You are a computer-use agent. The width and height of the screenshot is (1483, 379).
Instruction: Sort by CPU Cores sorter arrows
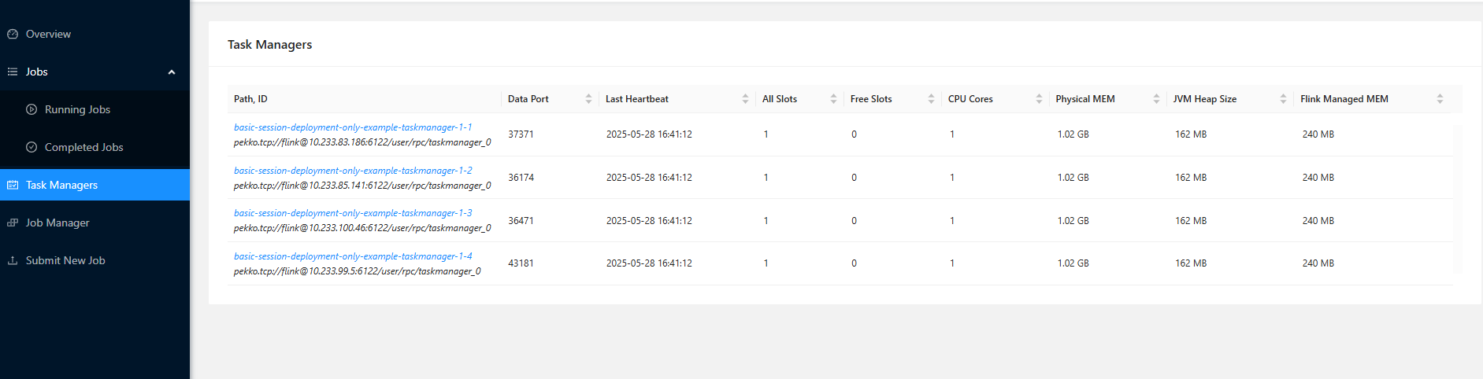point(1039,99)
